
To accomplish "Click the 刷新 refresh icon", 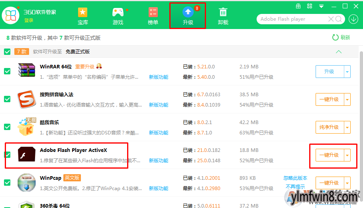I will click(x=335, y=37).
